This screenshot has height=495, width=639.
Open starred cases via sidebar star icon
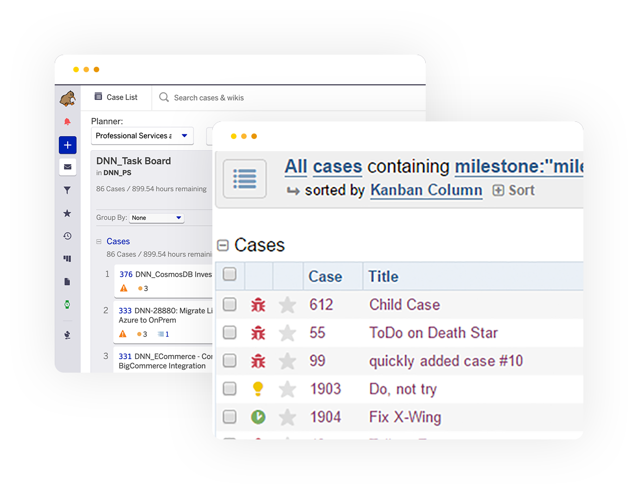(67, 213)
